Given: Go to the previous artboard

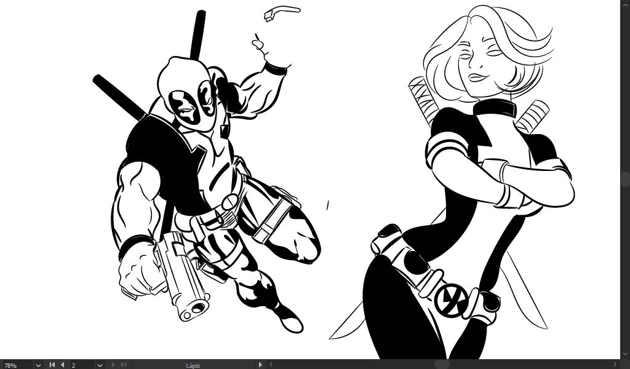Looking at the screenshot, I should pyautogui.click(x=62, y=365).
